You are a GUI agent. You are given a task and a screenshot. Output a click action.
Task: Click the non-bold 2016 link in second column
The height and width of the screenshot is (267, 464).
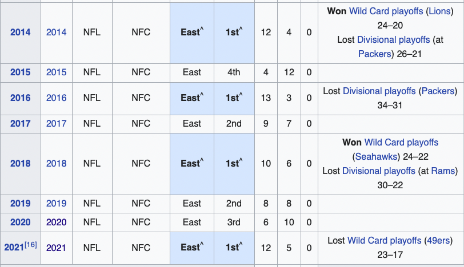[x=56, y=98]
